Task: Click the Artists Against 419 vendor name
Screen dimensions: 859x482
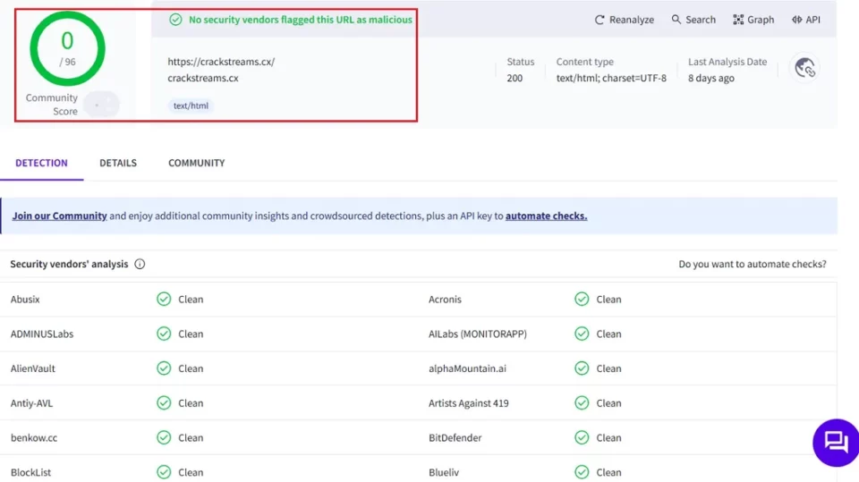Action: pos(468,403)
